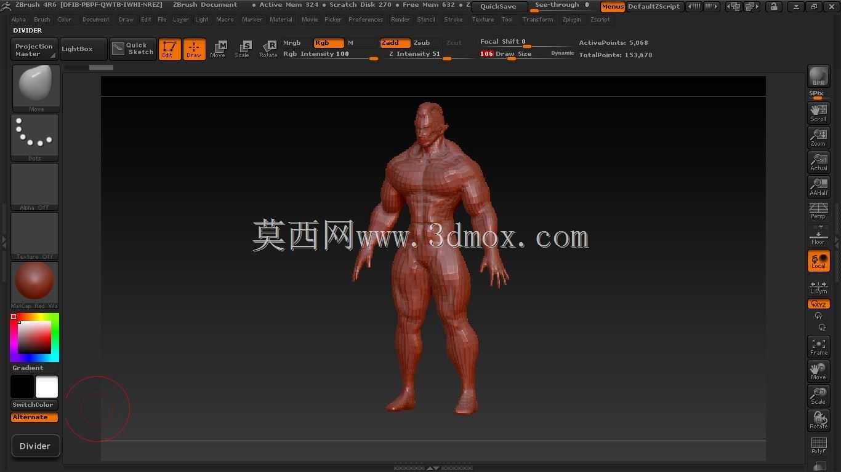Open the Render menu
This screenshot has width=841, height=472.
pyautogui.click(x=400, y=20)
